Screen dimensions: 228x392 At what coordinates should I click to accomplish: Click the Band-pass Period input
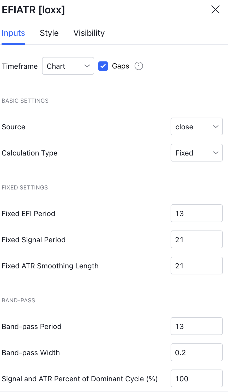[196, 326]
